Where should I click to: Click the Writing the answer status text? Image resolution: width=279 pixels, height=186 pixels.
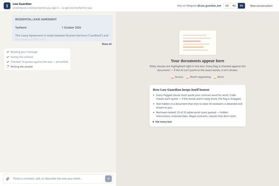(x=22, y=67)
